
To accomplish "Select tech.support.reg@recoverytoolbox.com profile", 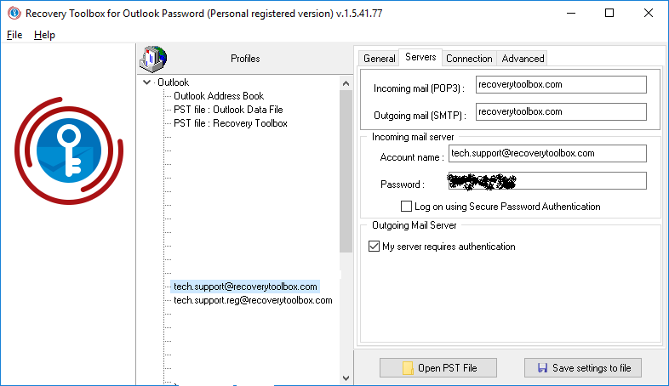I will (253, 300).
